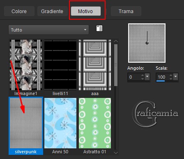This screenshot has width=184, height=159.
Task: Increase the Angolo value with up arrow
Action: pos(143,75)
